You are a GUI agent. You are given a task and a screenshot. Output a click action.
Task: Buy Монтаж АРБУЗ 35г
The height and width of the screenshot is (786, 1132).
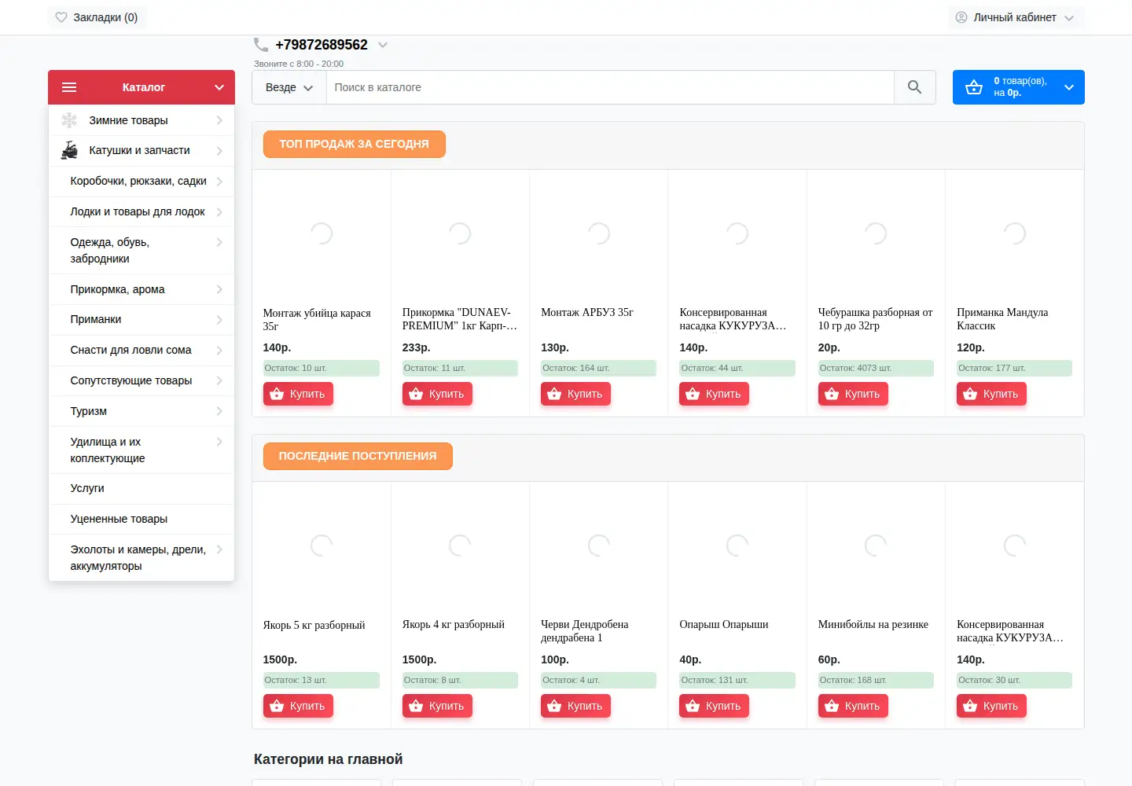coord(575,394)
